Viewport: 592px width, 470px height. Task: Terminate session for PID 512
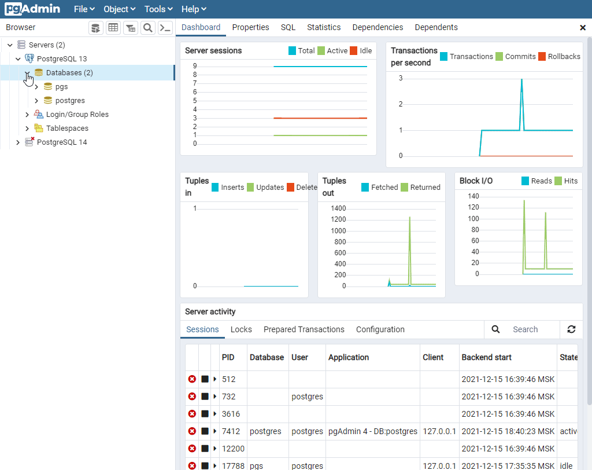coord(192,379)
